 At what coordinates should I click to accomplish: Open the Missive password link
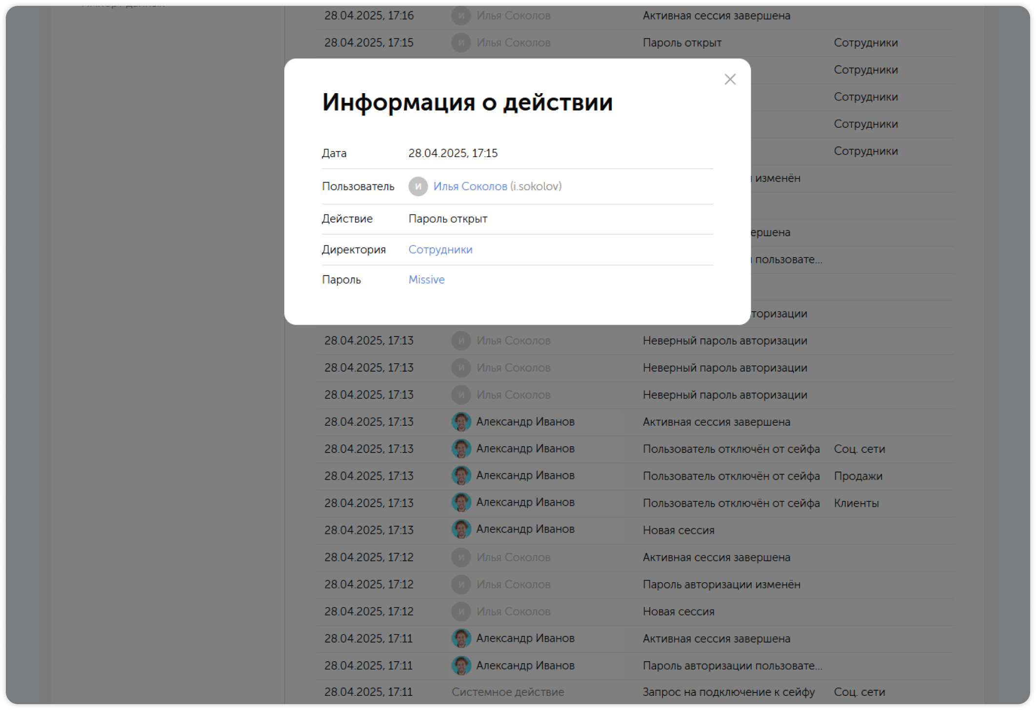tap(425, 279)
